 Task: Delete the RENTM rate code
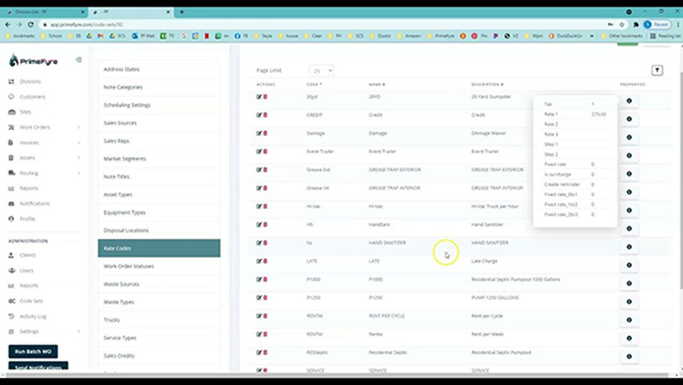point(265,316)
